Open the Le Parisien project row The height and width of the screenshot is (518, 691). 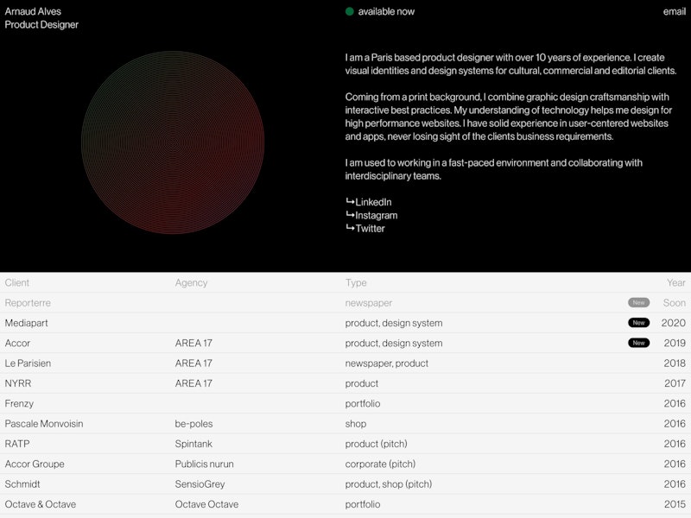[28, 363]
